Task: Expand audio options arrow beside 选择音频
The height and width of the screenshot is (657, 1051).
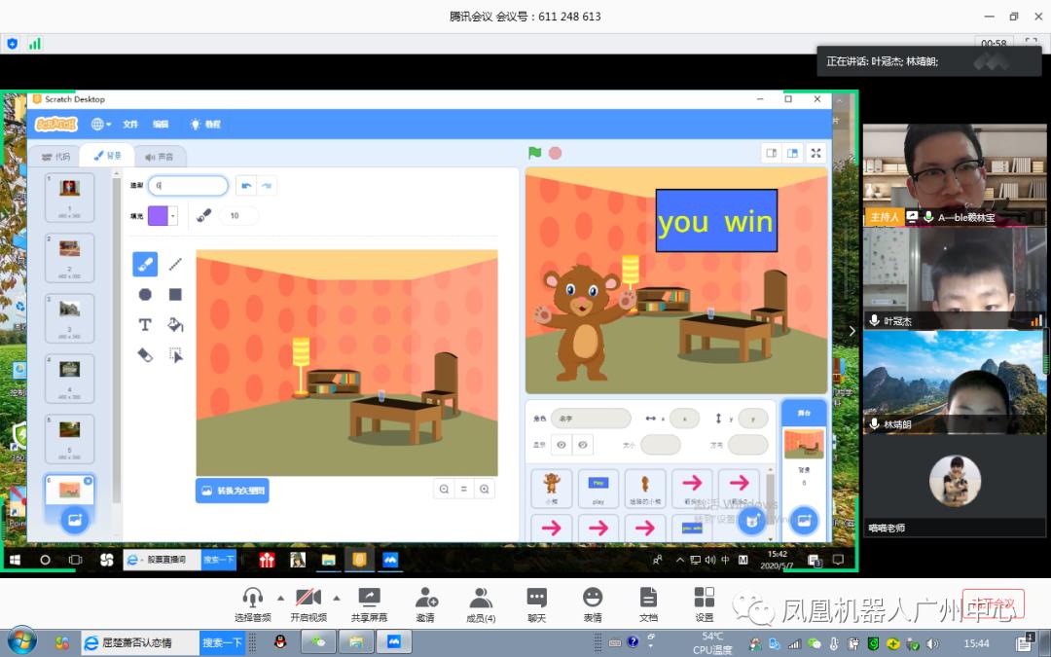Action: pos(281,598)
